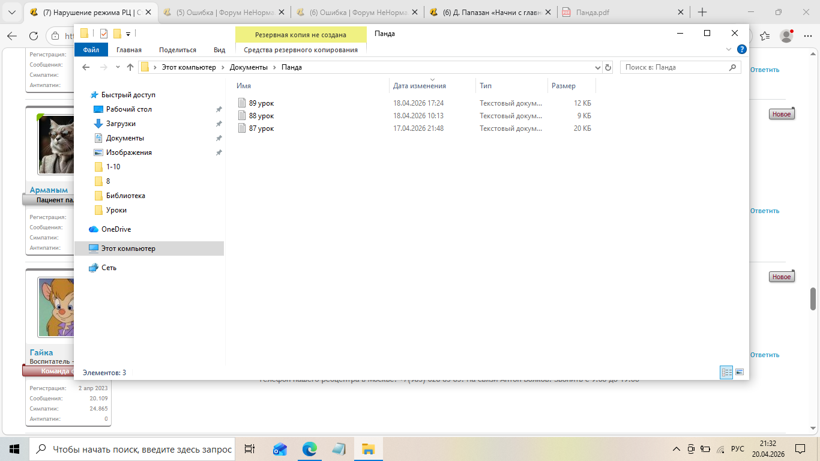Open the recent locations dropdown arrow
The image size is (820, 461).
tap(118, 67)
